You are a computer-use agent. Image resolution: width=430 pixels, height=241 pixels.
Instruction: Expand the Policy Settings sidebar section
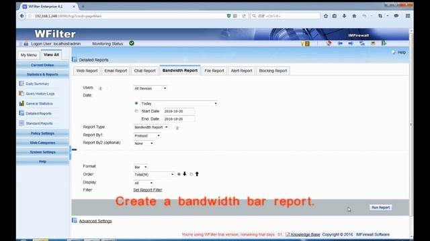(x=42, y=133)
